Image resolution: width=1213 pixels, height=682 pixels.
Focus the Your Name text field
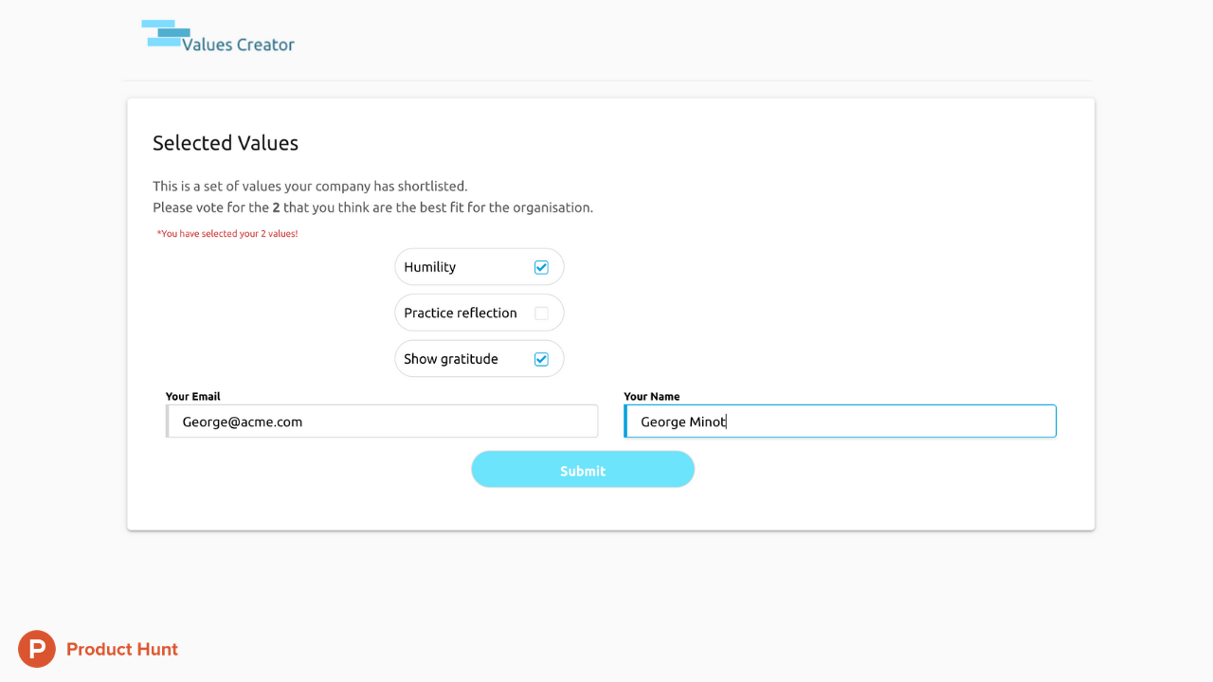[840, 421]
